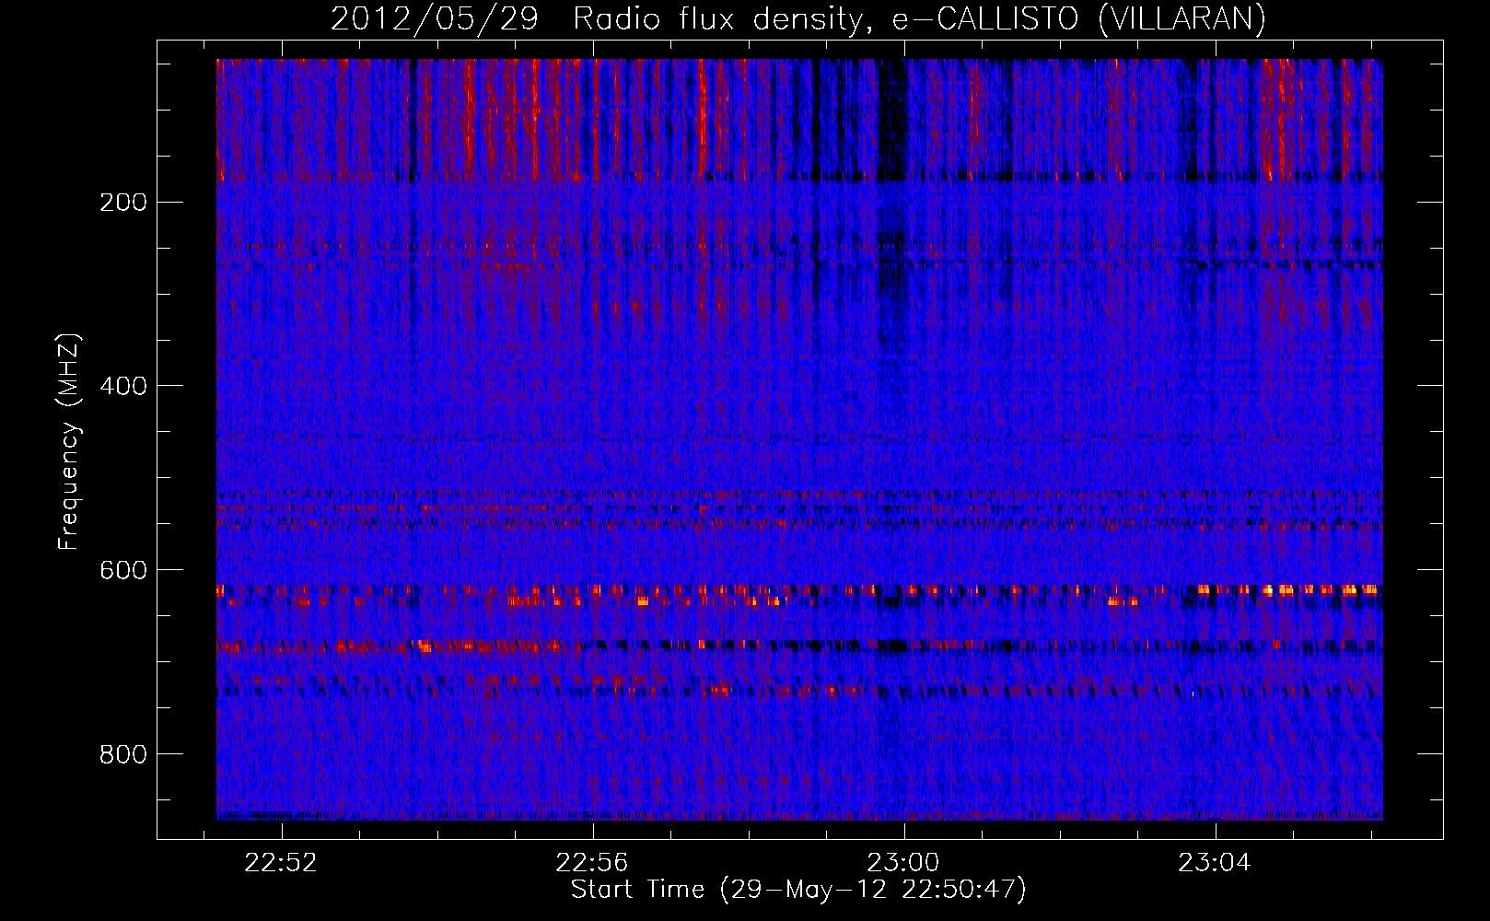Click the "Frequency (MHZ)" y-axis label

tap(69, 441)
